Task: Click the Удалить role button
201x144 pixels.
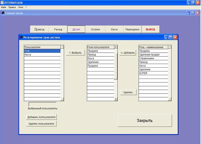Action: 128,92
